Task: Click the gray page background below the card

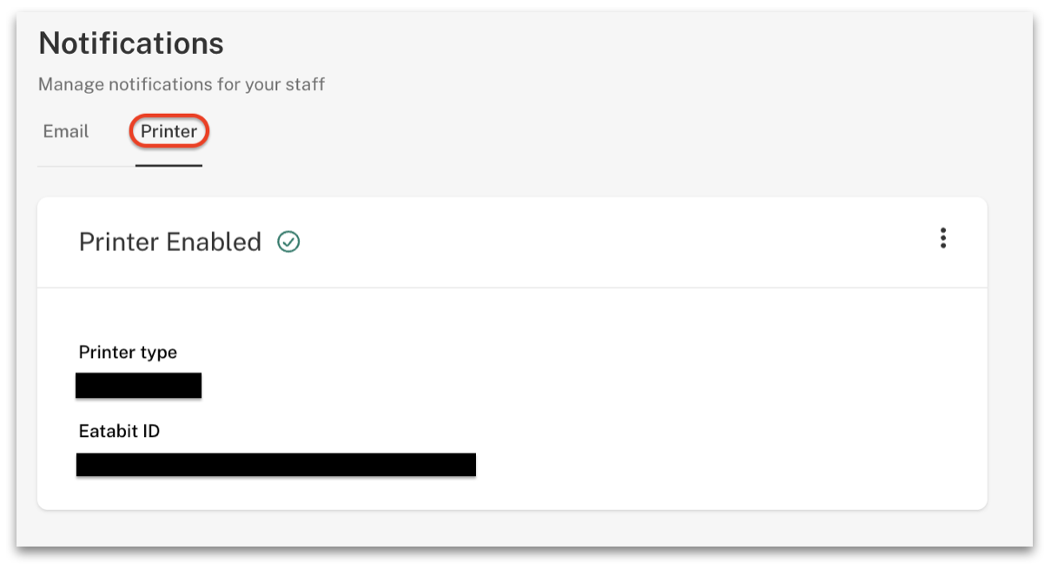Action: point(521,528)
